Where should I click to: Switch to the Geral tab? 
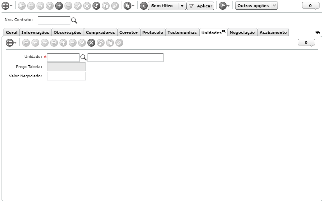12,32
